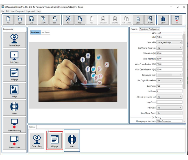Image resolution: width=188 pixels, height=160 pixels.
Task: Lock the project with the Lock icon
Action: pos(55,20)
